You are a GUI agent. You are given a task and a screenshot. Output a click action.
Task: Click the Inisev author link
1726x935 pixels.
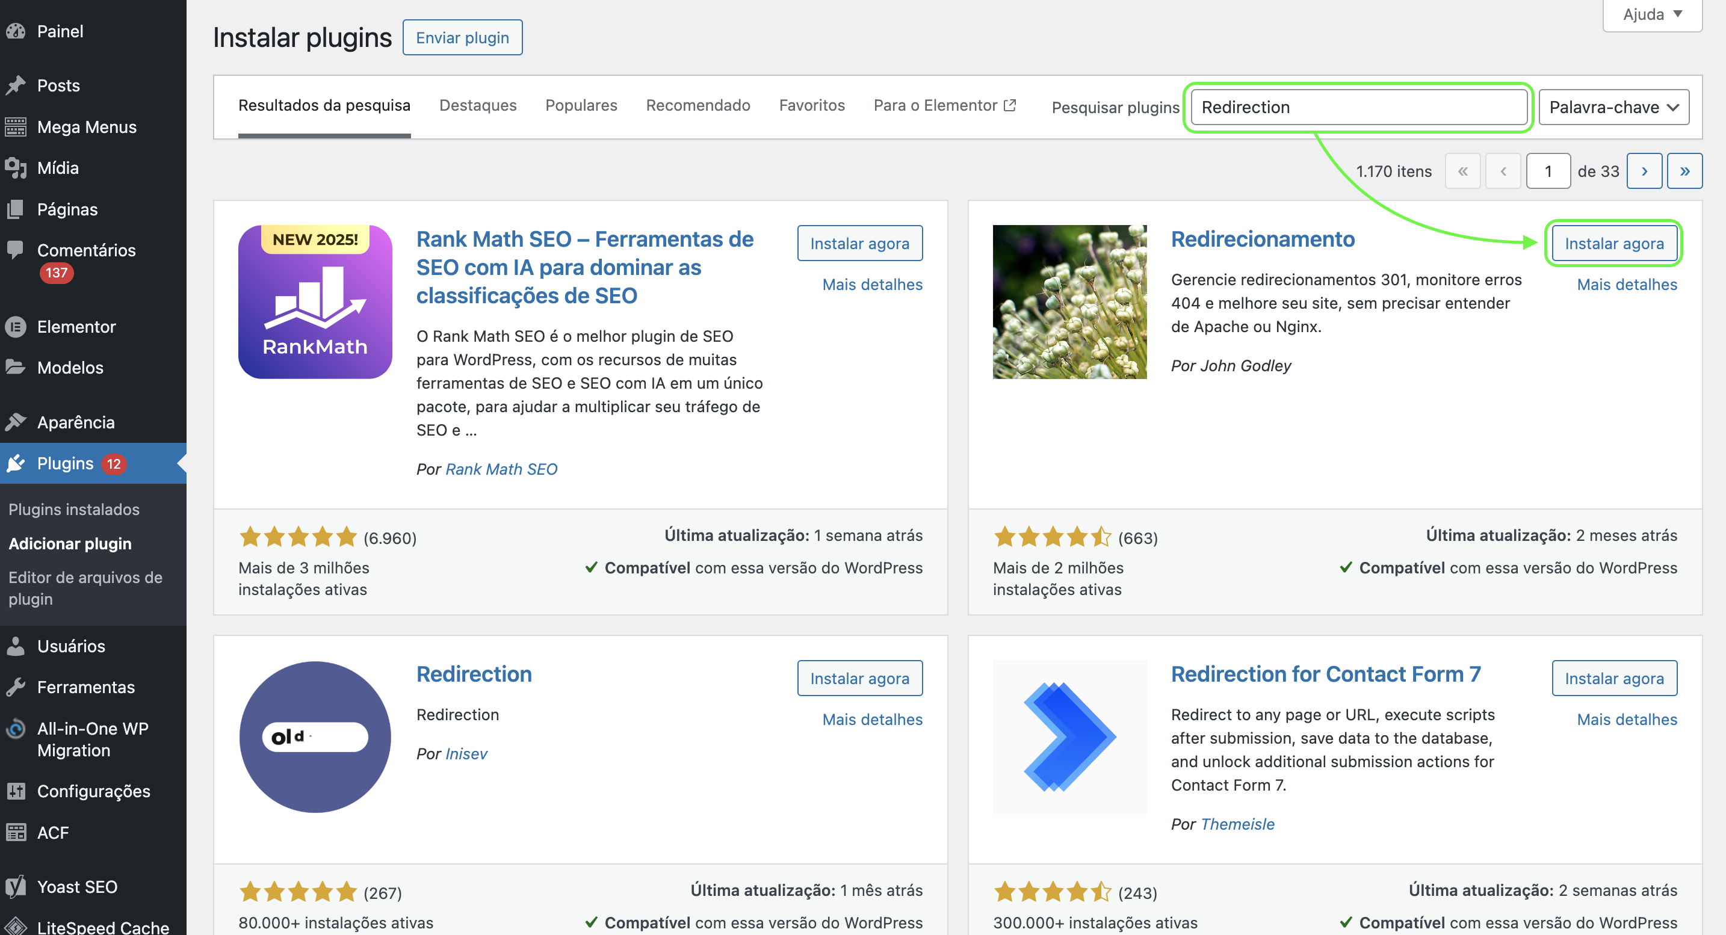point(466,753)
